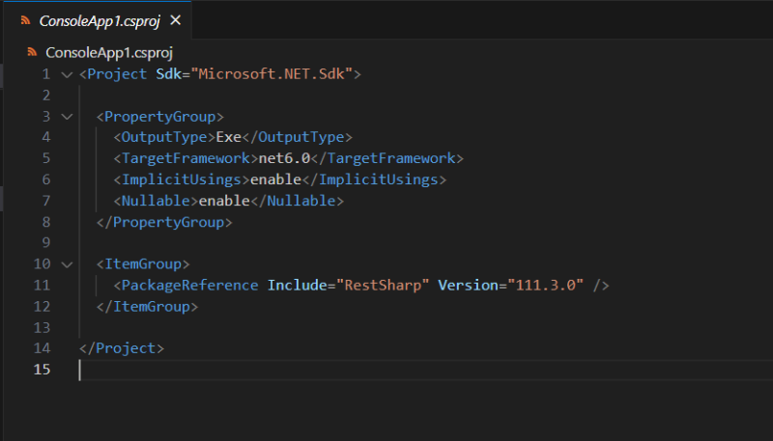Click line number 15 in the gutter
Image resolution: width=773 pixels, height=441 pixels.
click(x=41, y=370)
